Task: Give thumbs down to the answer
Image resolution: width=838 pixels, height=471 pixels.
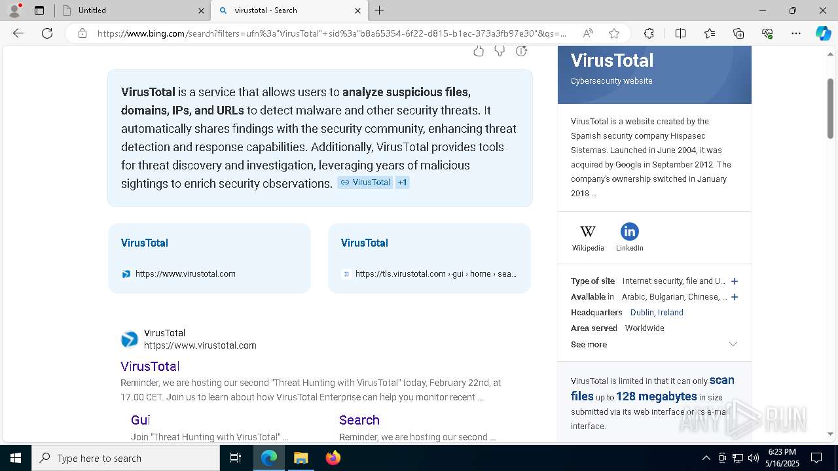Action: 500,51
